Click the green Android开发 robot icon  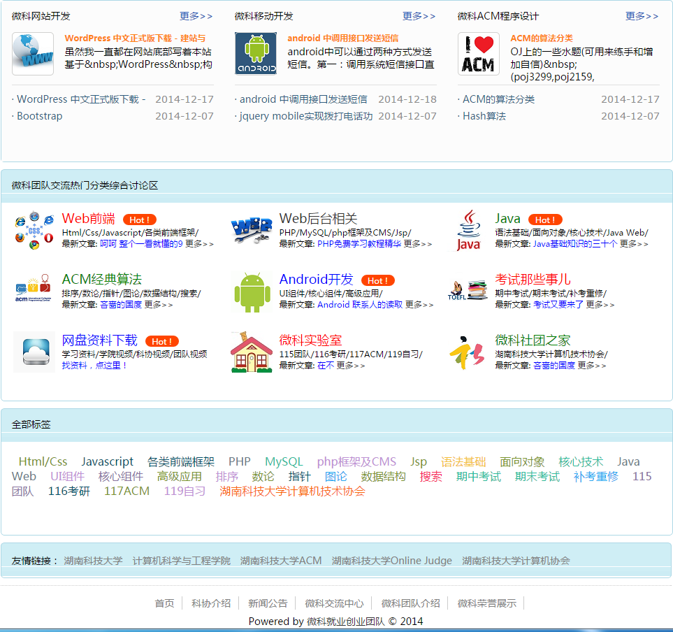[251, 292]
